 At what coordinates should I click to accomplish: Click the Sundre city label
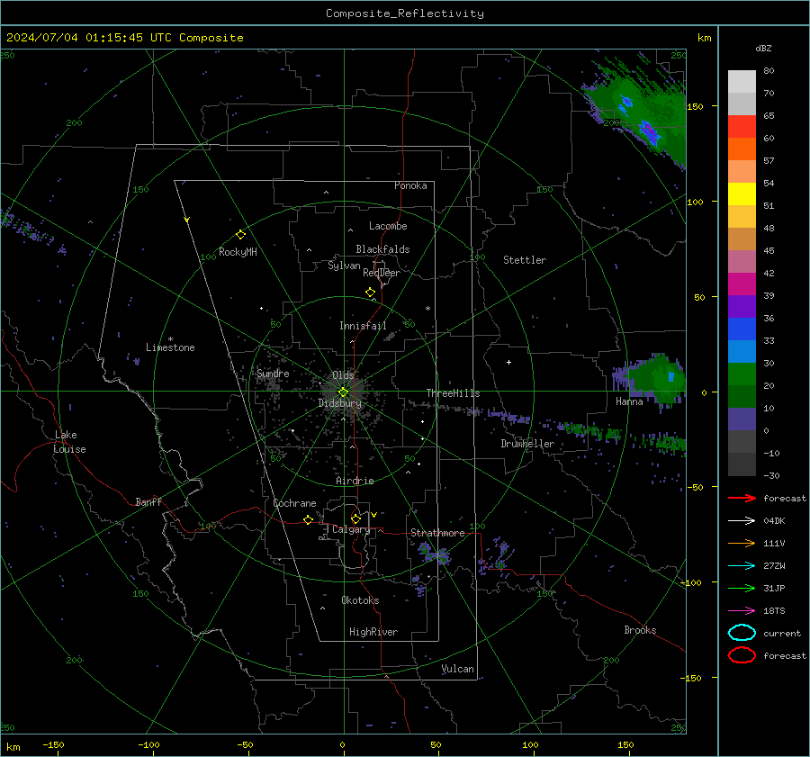(273, 373)
